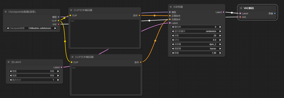
Task: Switch 采样器 to previous option via left arrow
Action: pyautogui.click(x=173, y=44)
